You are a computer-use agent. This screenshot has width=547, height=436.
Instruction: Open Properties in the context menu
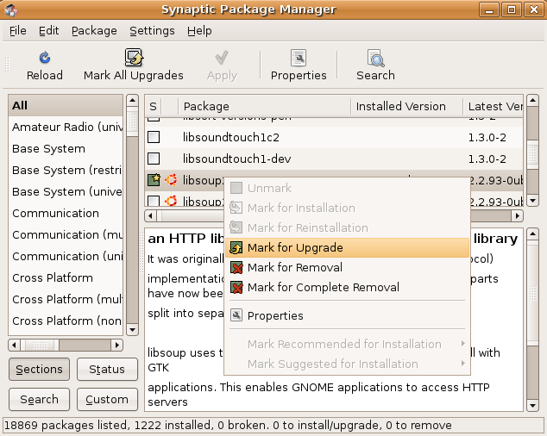pos(275,315)
